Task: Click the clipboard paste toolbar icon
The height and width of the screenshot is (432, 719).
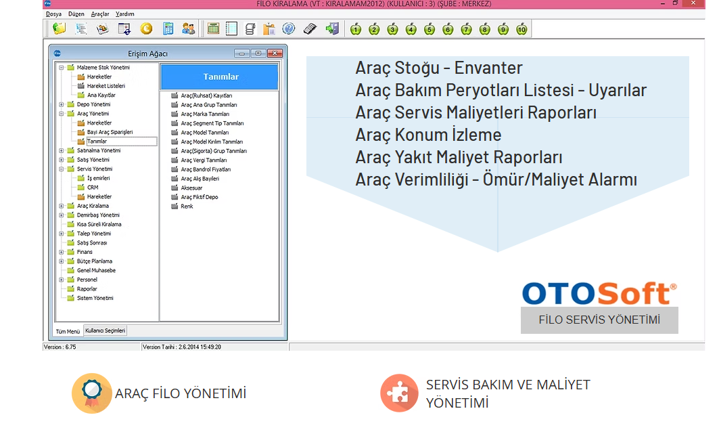Action: (x=269, y=28)
